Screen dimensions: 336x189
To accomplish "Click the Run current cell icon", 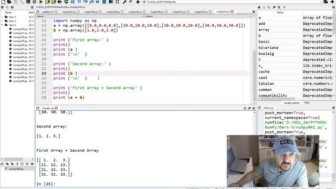I will (47, 2).
